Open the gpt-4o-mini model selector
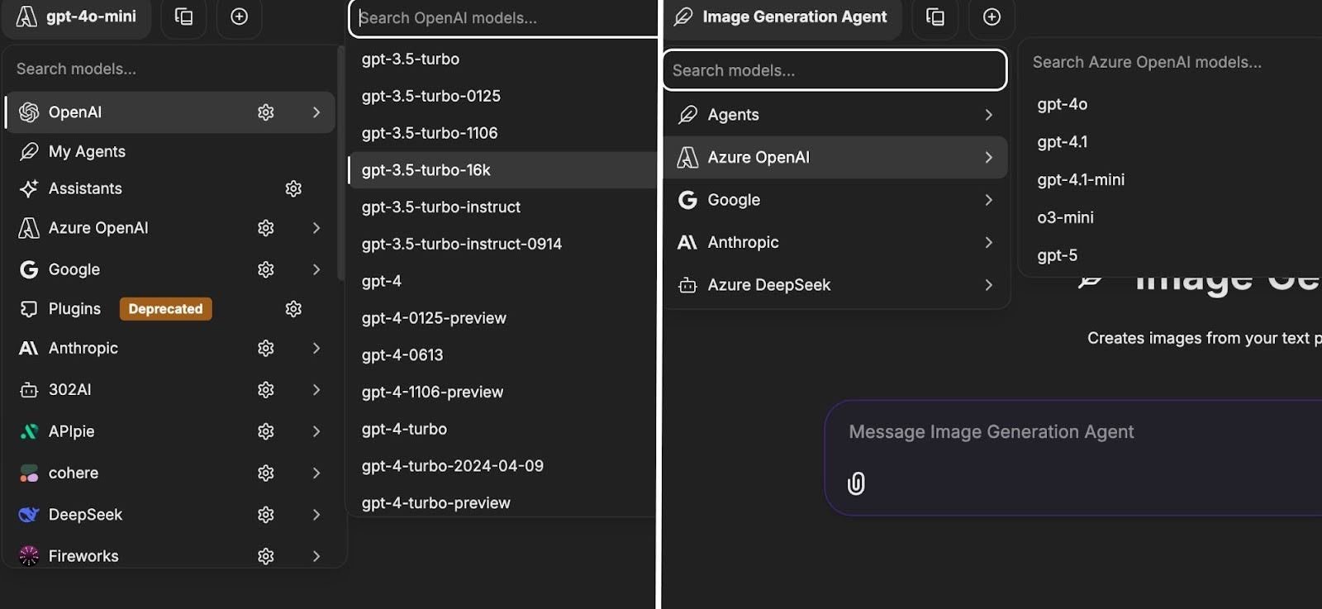1322x609 pixels. (77, 17)
